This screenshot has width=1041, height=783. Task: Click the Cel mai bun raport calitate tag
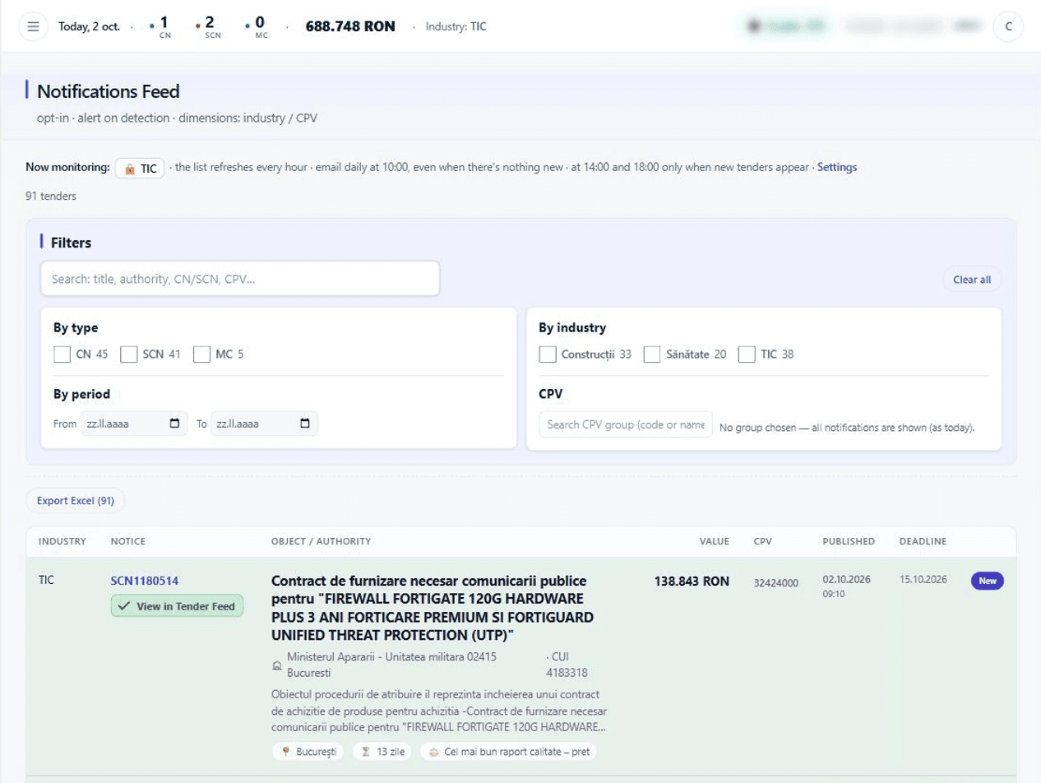click(x=508, y=752)
